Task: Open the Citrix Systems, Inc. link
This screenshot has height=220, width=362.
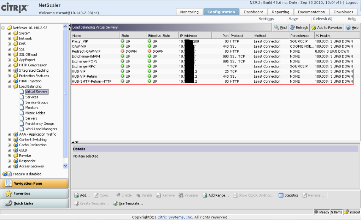Action: (x=175, y=217)
